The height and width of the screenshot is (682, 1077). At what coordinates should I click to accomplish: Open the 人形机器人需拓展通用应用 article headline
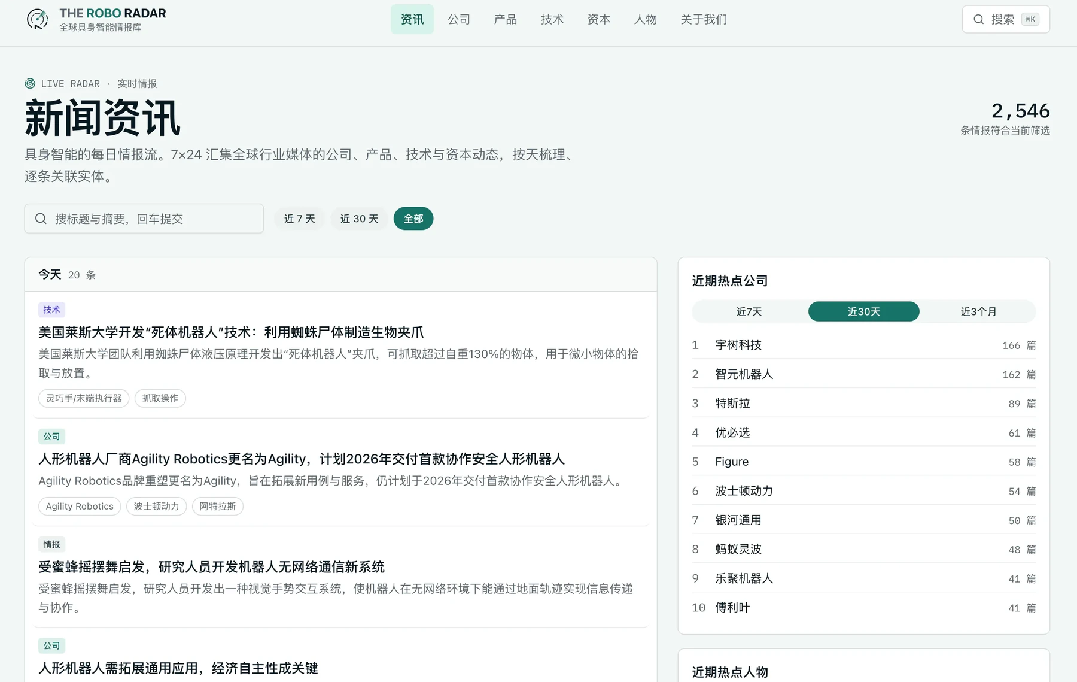(x=178, y=668)
